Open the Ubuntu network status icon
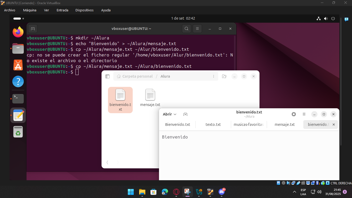The width and height of the screenshot is (352, 198). [x=319, y=19]
